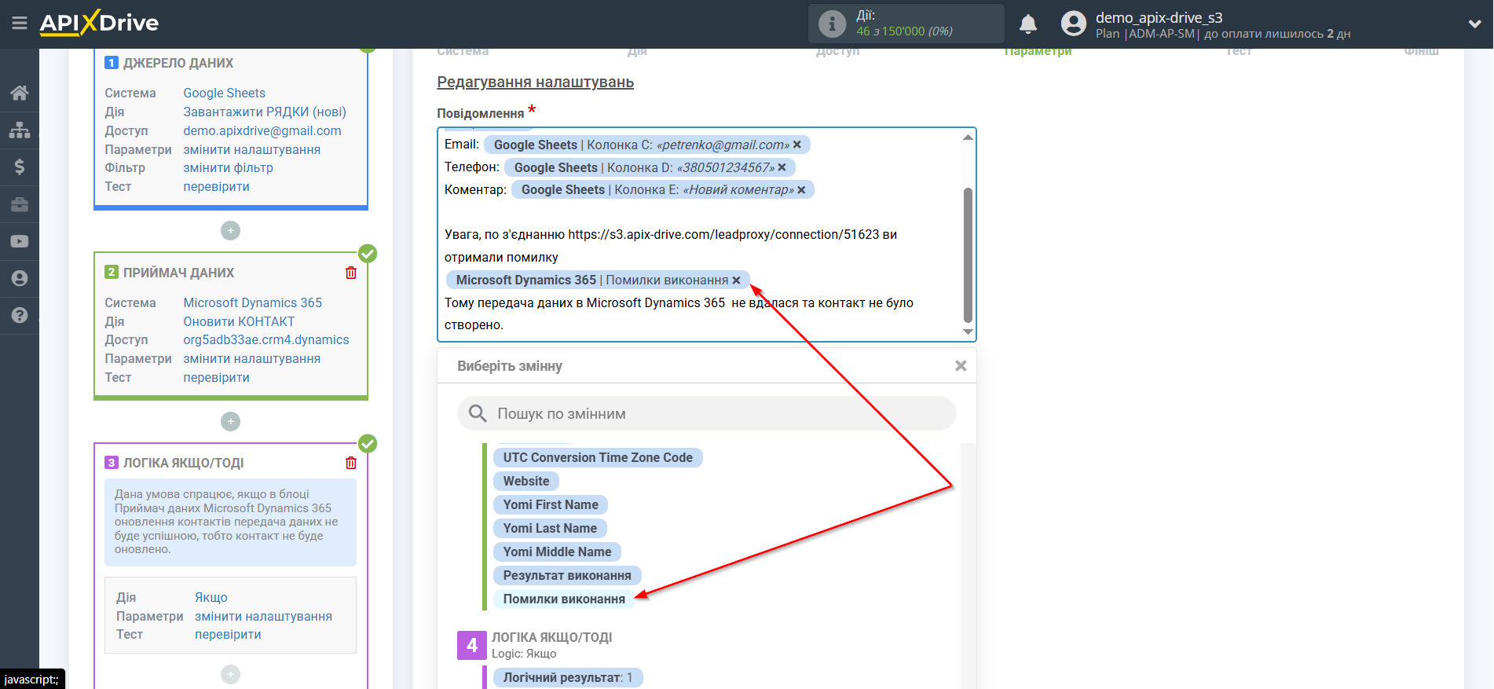Open the Microsoft Dynamics 365 system link
Image resolution: width=1494 pixels, height=689 pixels.
coord(252,302)
